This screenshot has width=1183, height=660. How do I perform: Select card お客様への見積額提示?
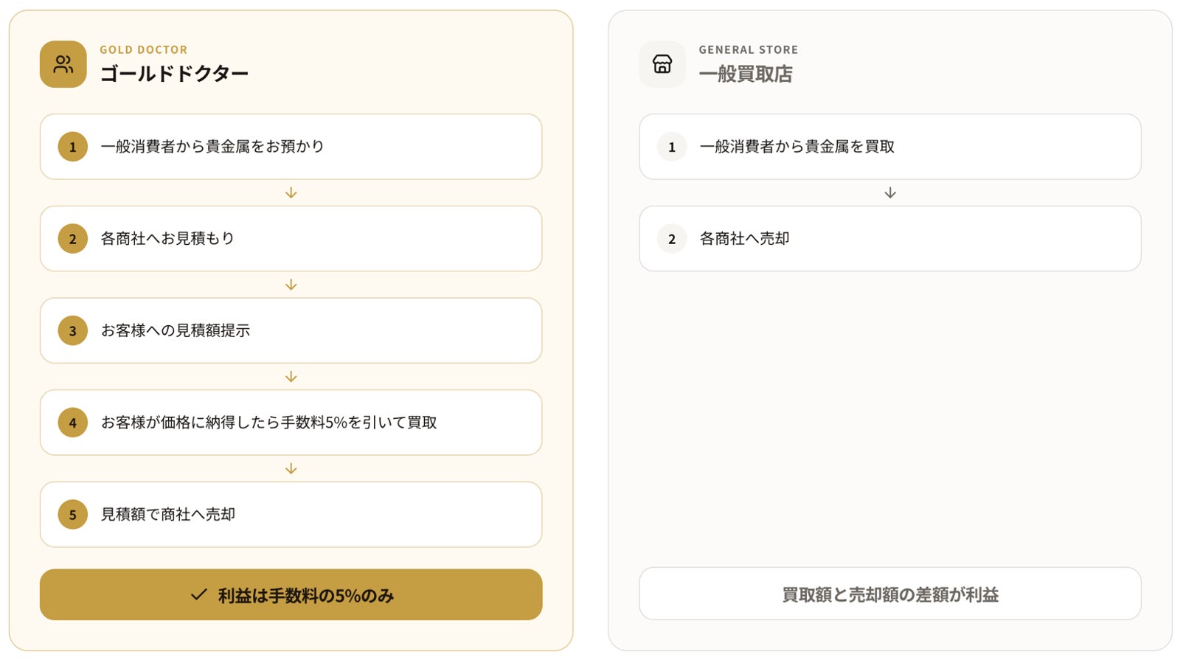pyautogui.click(x=291, y=330)
